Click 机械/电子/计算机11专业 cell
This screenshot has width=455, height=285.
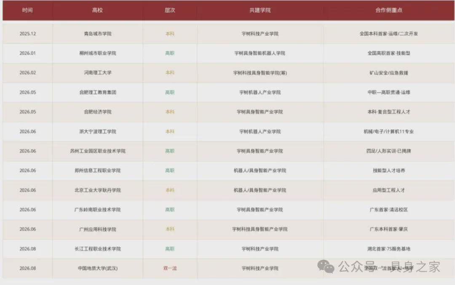[x=389, y=132]
